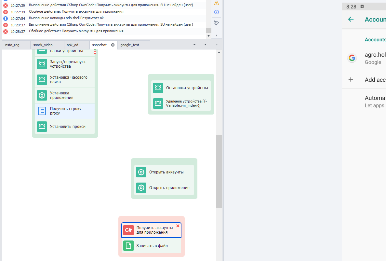The height and width of the screenshot is (261, 386).
Task: Tap the Google account entry text in Android
Action: 375,58
